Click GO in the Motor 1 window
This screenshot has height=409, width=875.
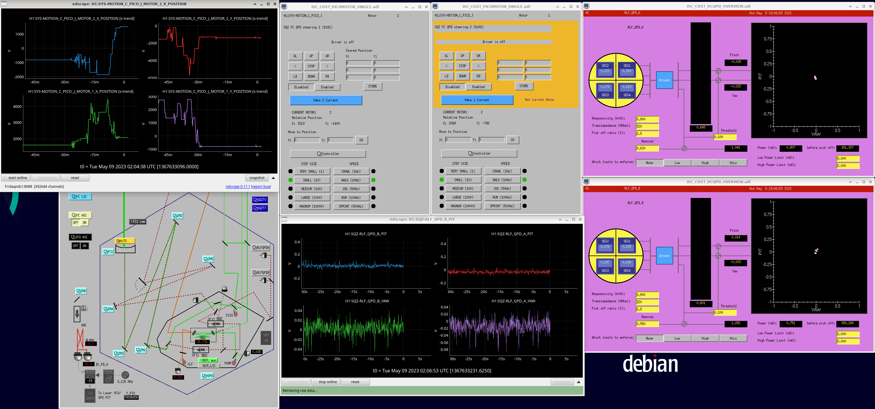512,140
